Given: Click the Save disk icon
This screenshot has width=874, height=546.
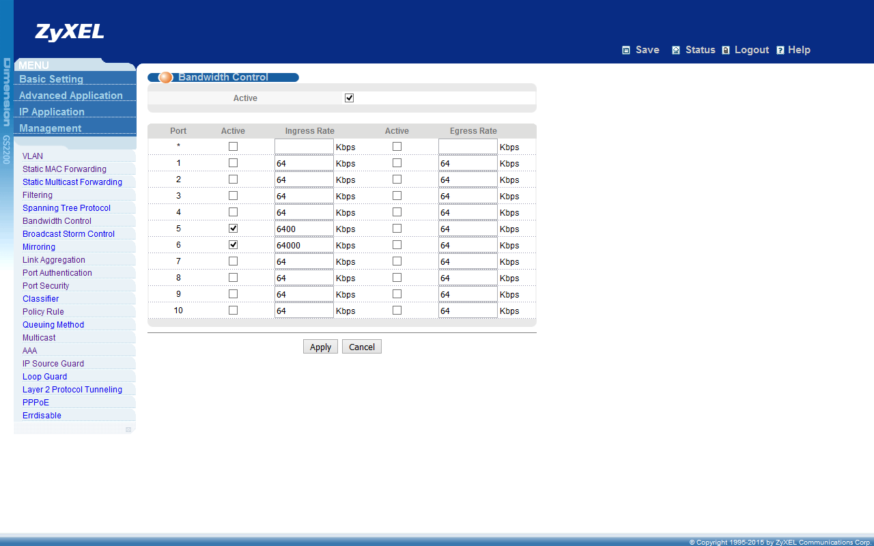Looking at the screenshot, I should click(626, 51).
